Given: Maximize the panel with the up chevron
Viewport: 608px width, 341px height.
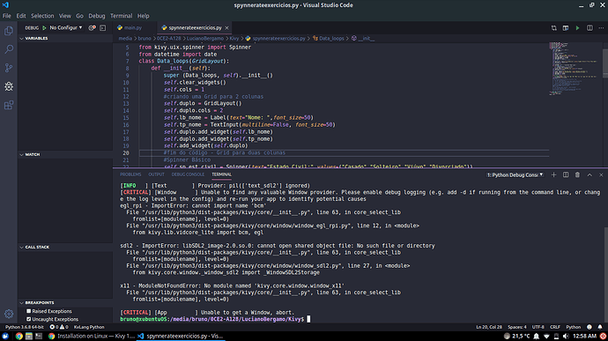Looking at the screenshot, I should pos(589,175).
